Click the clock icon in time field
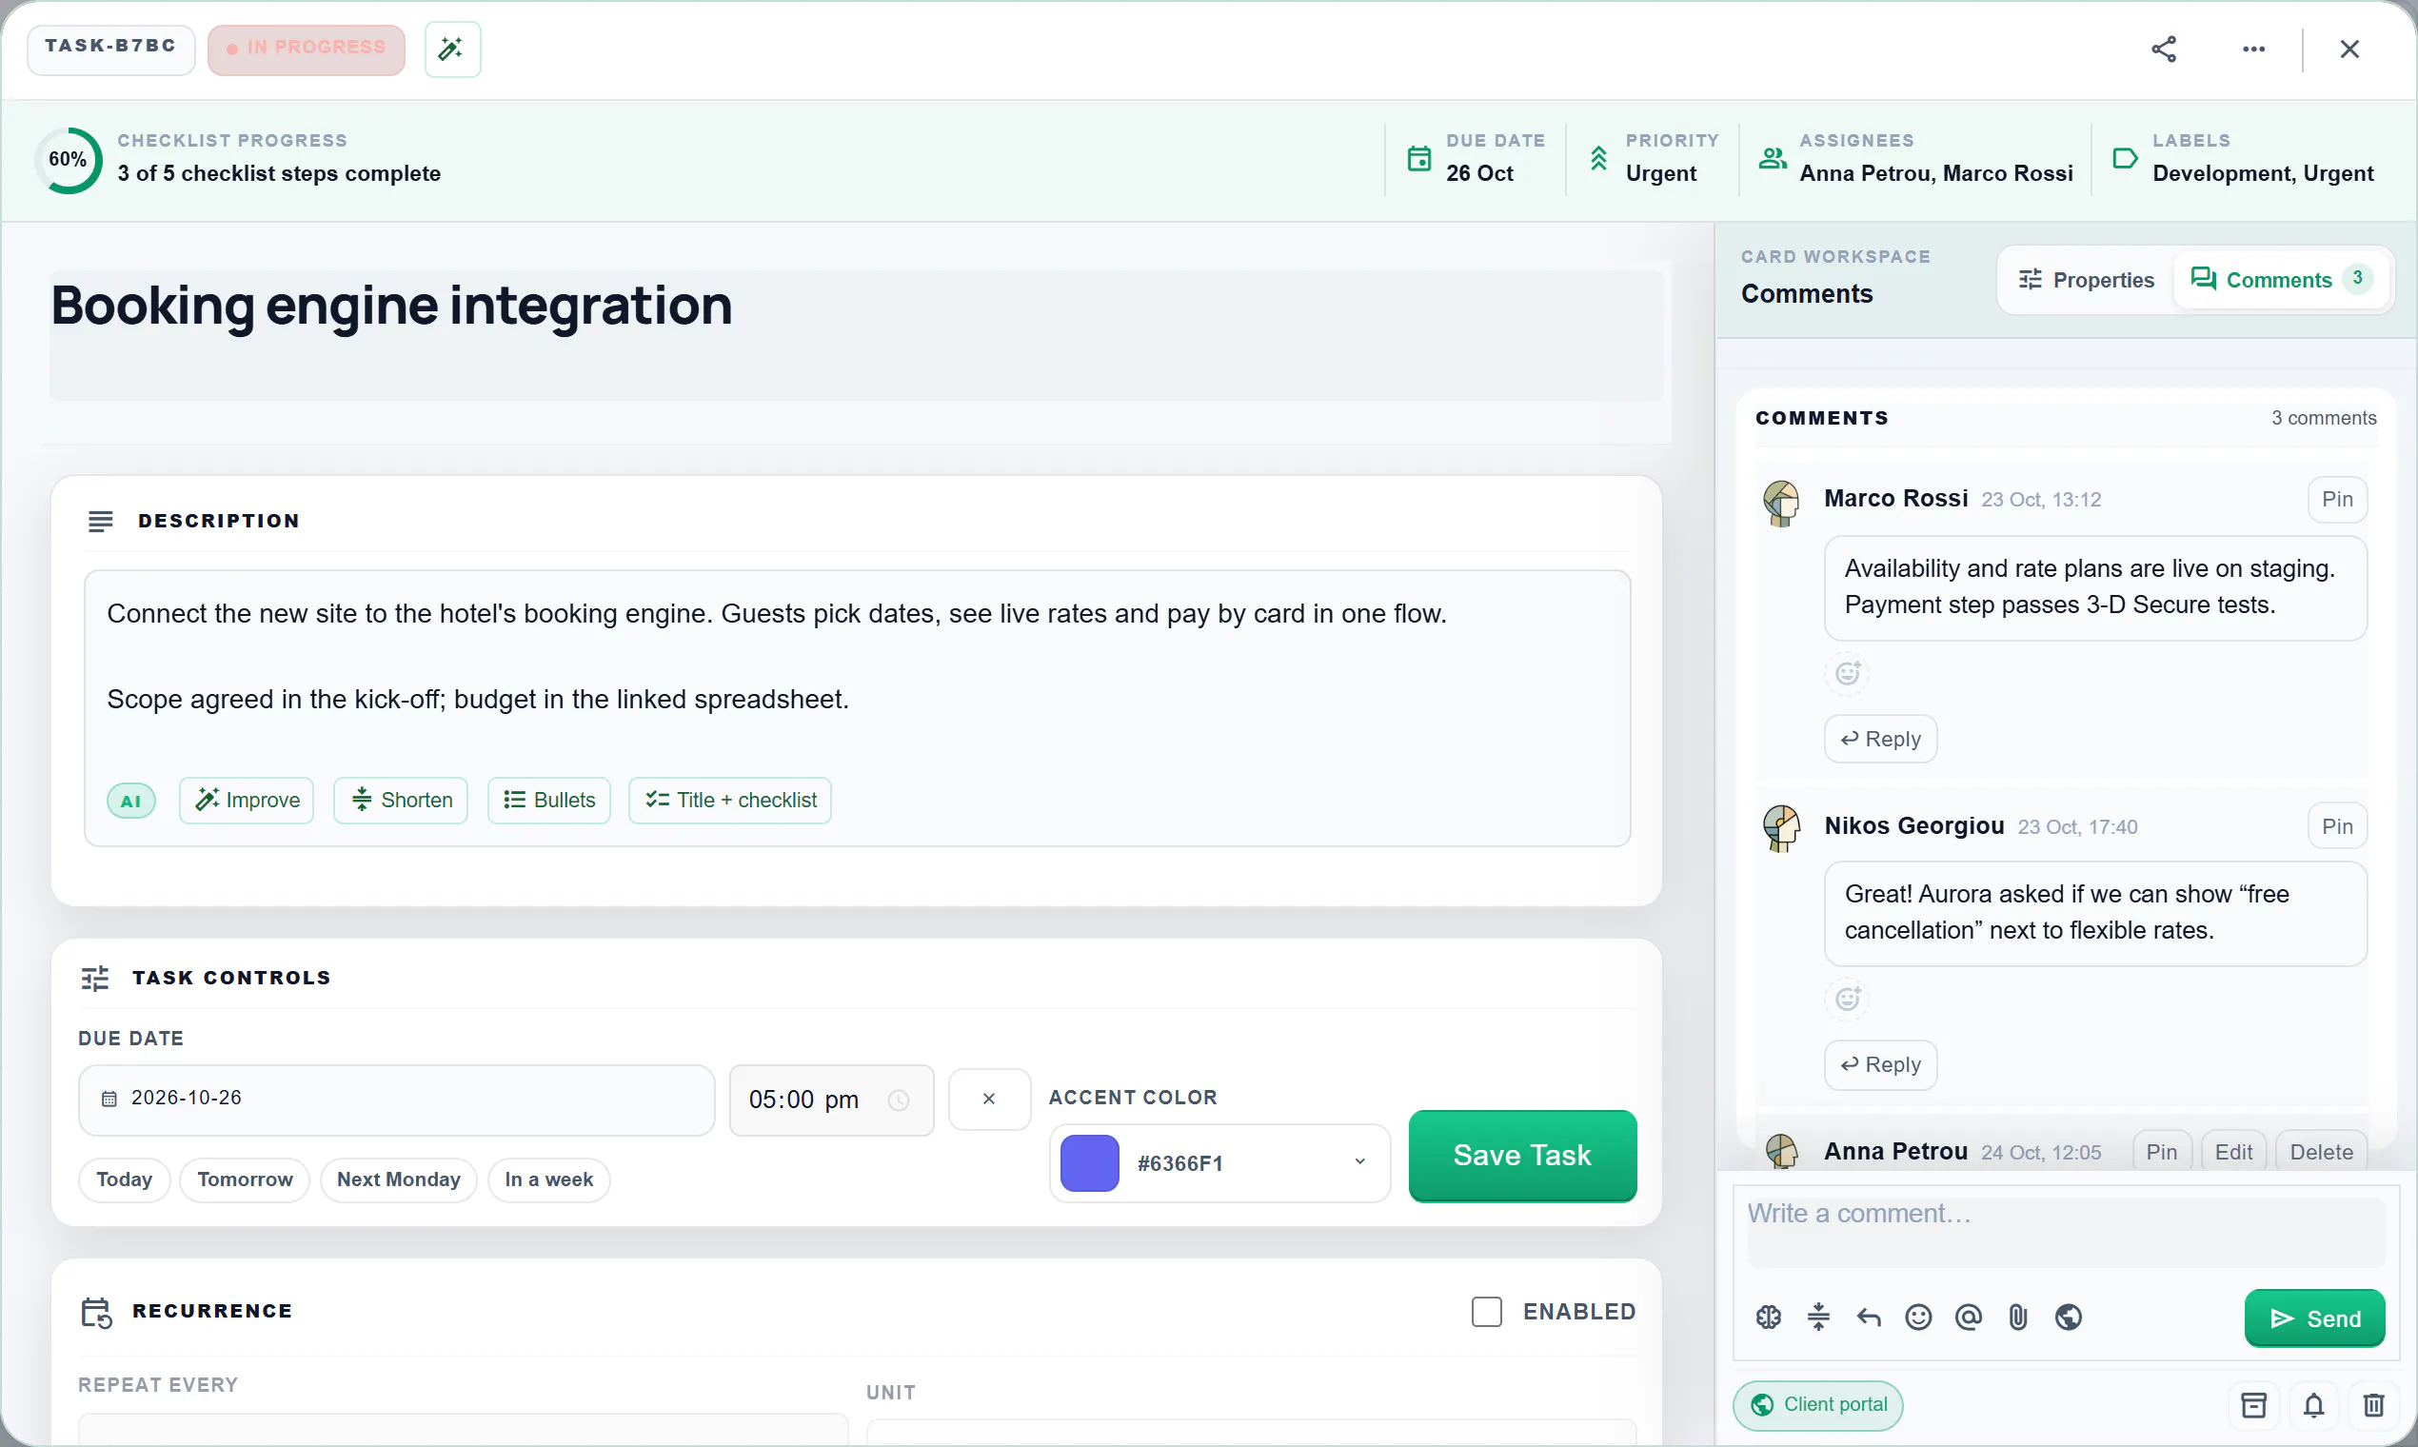 click(898, 1100)
